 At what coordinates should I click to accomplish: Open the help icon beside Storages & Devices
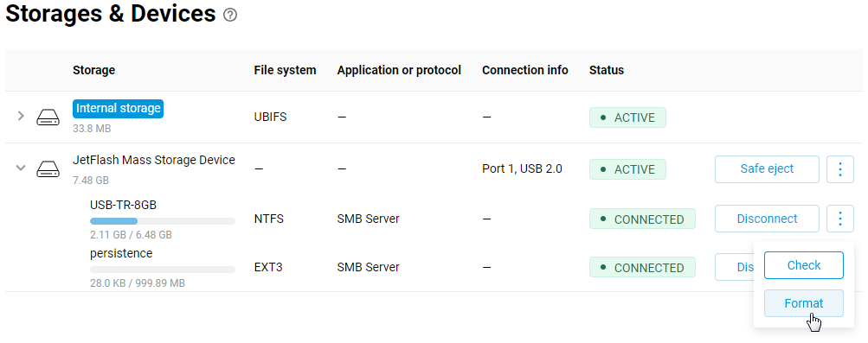point(230,15)
